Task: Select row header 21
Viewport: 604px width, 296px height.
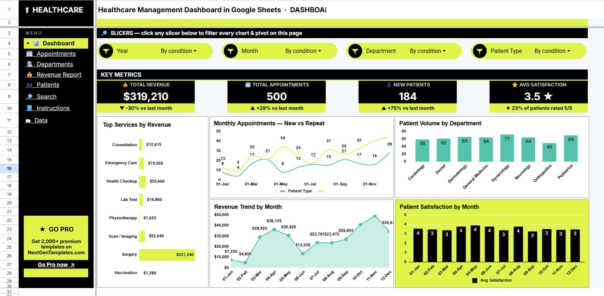Action: click(9, 212)
